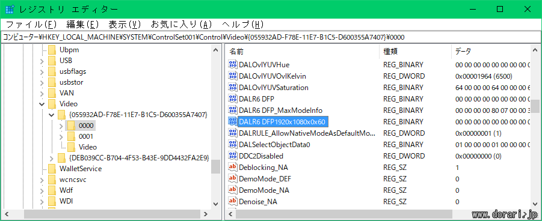Click tree pane scroll down arrow
Viewport: 542px width, 221px height.
coord(216,204)
